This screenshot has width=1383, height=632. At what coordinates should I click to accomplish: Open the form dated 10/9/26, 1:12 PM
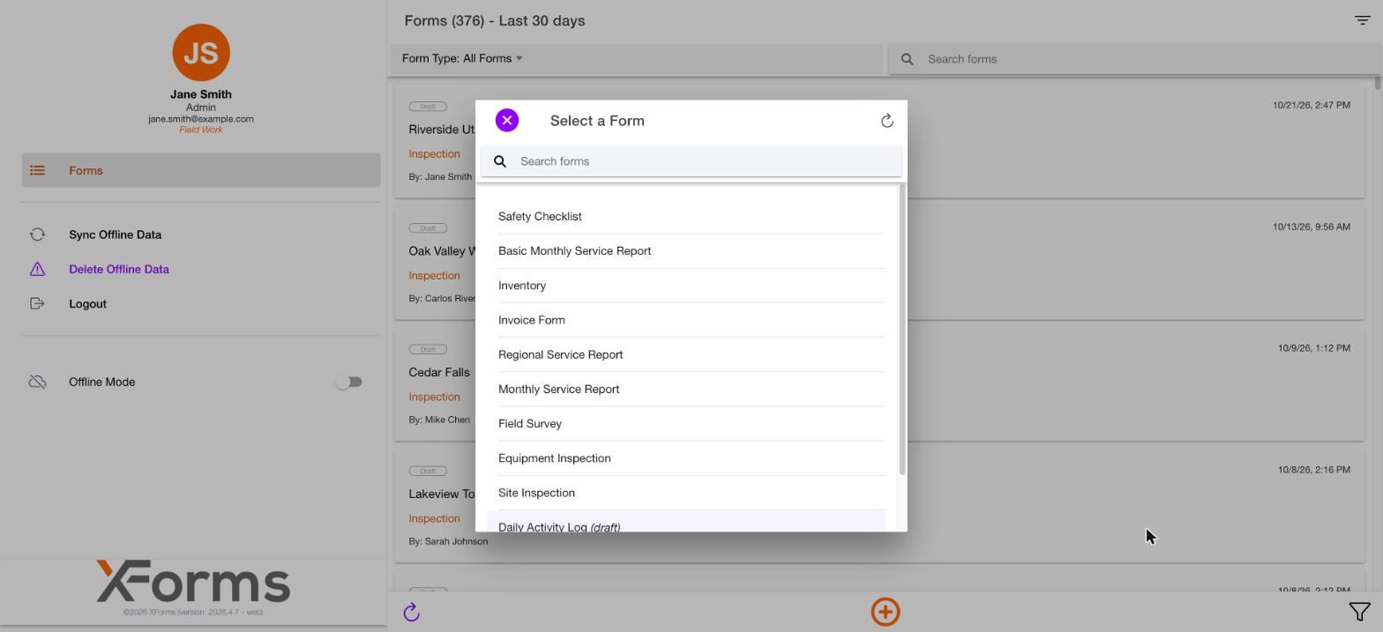(x=879, y=385)
